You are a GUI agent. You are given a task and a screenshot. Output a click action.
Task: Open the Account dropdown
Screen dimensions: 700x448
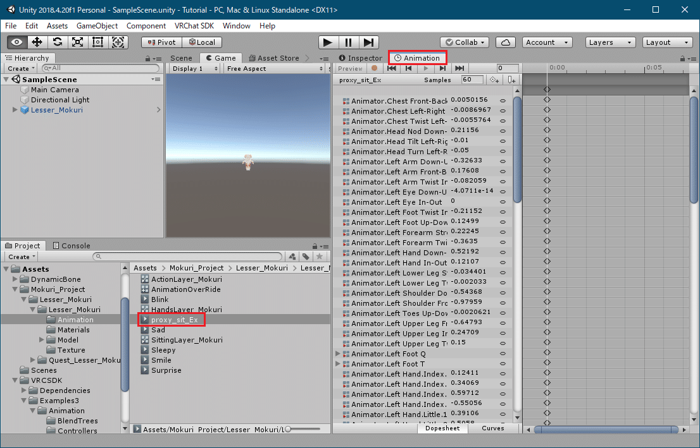[547, 42]
